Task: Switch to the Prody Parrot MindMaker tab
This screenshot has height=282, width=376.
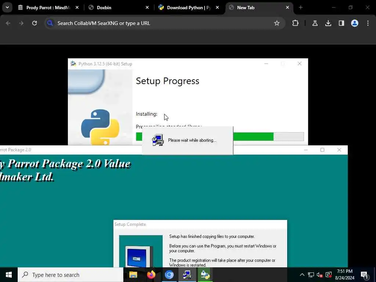Action: (49, 8)
